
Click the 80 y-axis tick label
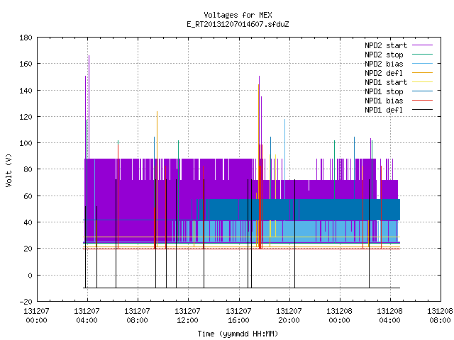pos(28,169)
